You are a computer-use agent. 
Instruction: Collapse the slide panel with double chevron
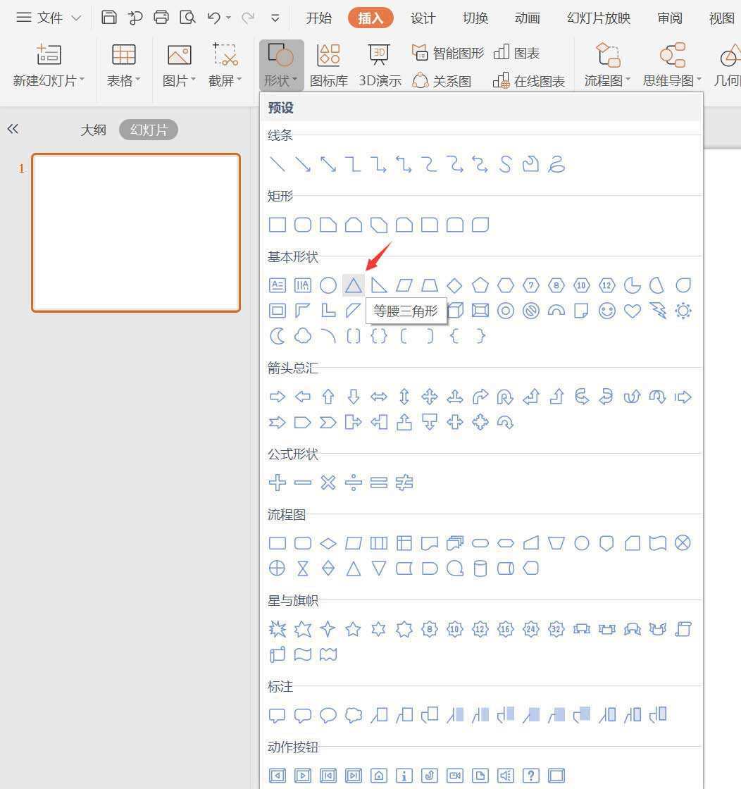coord(13,129)
